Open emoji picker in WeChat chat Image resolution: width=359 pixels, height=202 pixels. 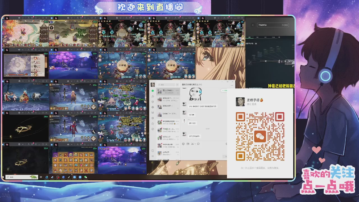tap(183, 144)
